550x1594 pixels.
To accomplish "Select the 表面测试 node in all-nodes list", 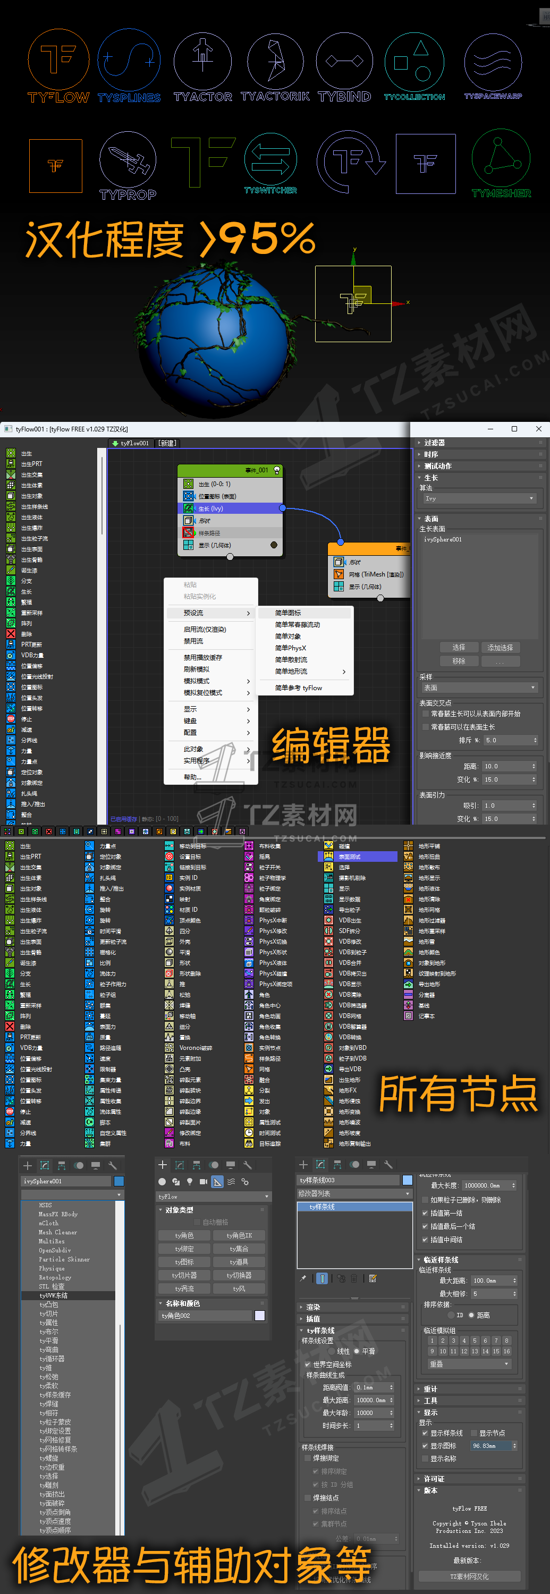I will [x=358, y=857].
